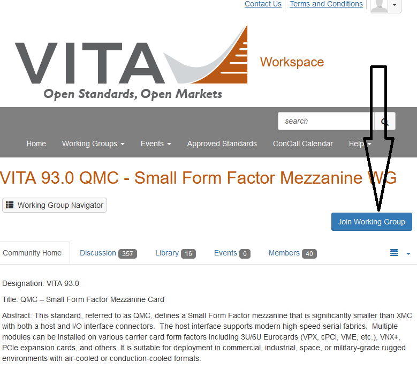417x369 pixels.
Task: Click the Workspace heading text
Action: [292, 62]
